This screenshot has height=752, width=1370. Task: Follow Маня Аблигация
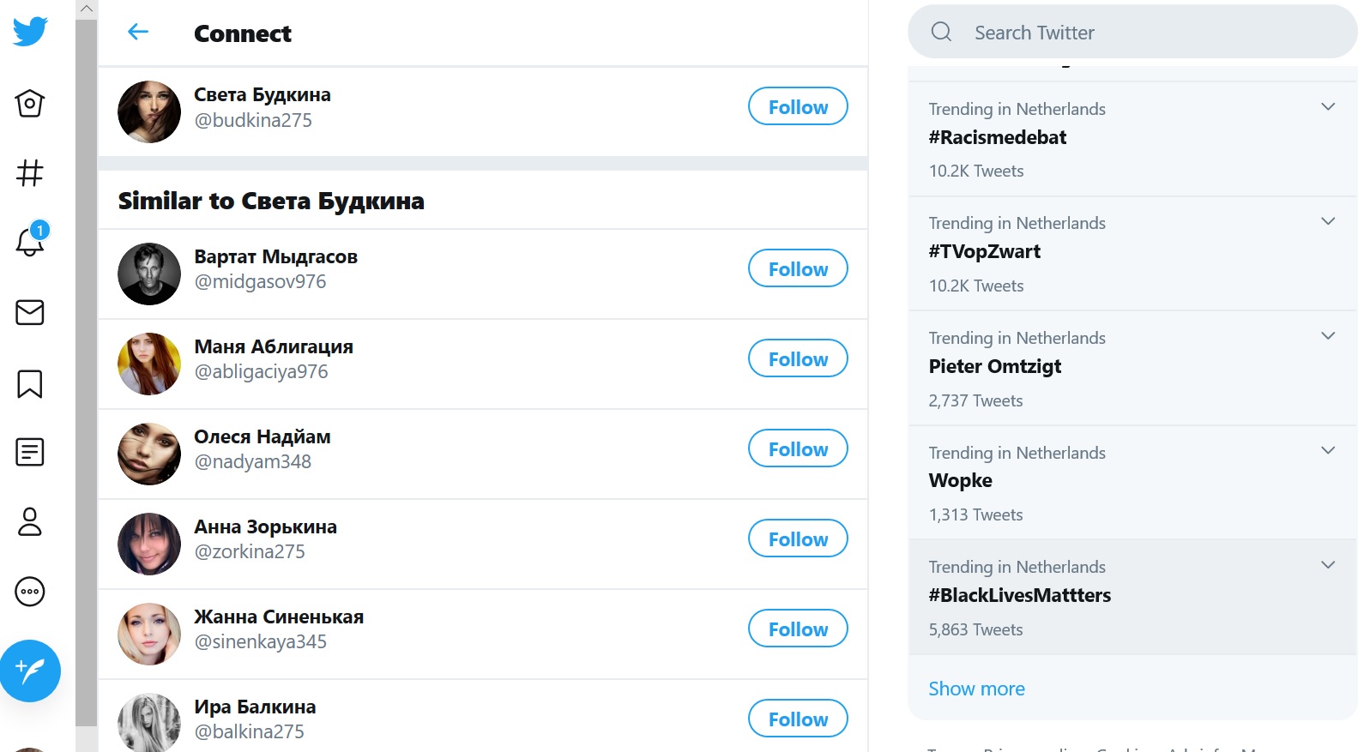tap(798, 358)
